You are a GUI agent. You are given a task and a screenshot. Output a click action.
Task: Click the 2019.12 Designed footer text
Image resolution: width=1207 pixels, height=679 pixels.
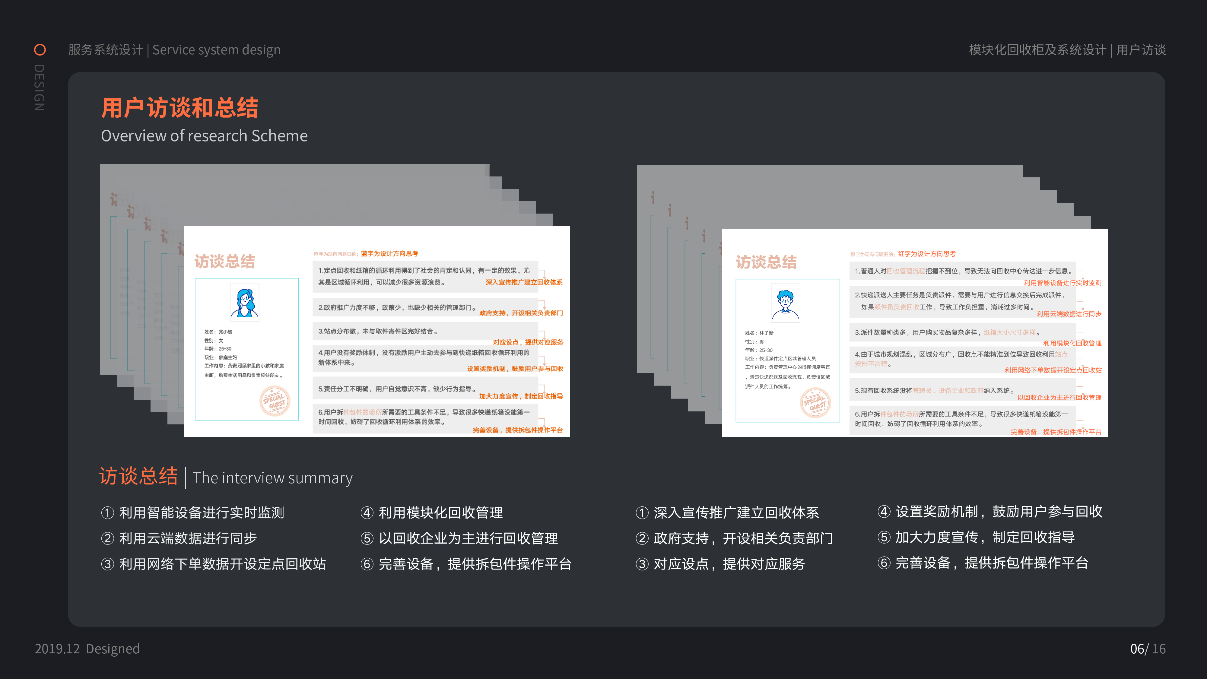[x=87, y=649]
